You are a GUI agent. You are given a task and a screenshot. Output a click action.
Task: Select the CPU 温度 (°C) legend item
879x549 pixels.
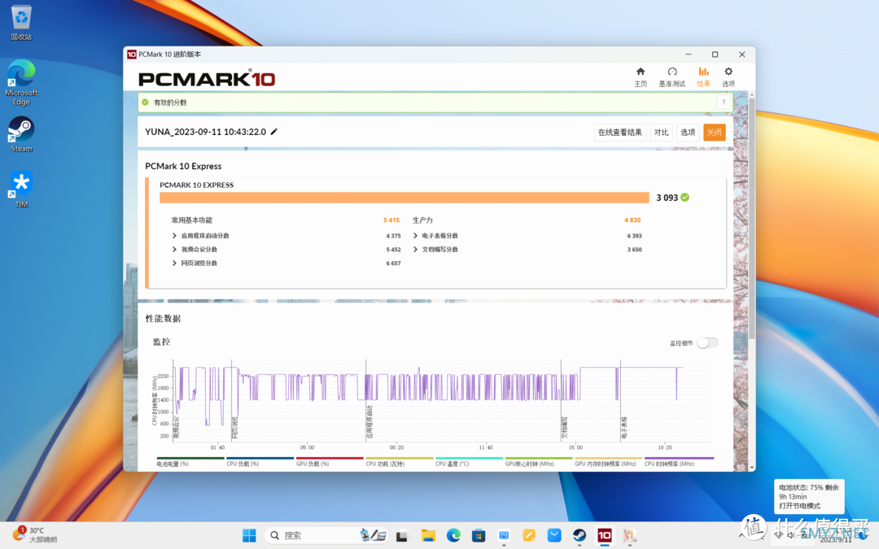tap(470, 462)
